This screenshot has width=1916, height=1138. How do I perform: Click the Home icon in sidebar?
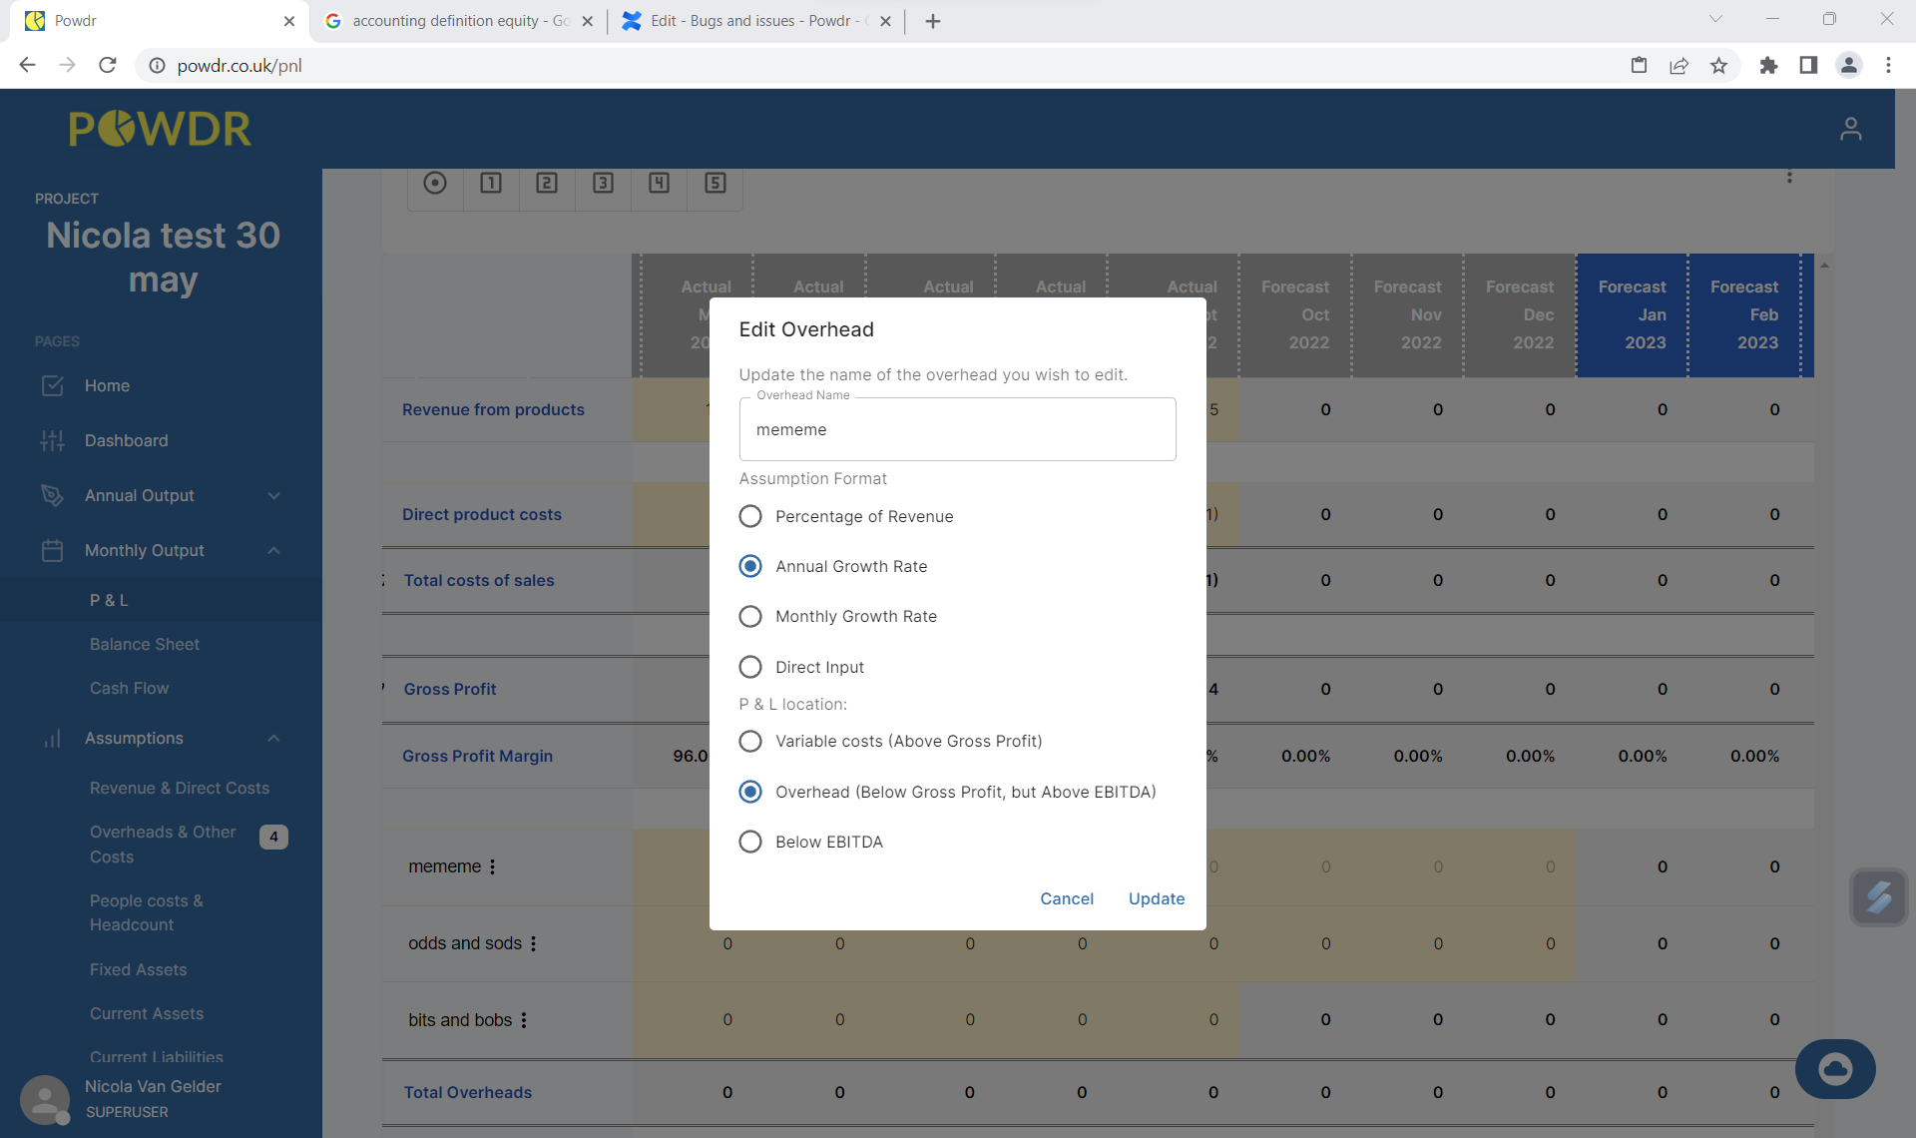pos(53,385)
